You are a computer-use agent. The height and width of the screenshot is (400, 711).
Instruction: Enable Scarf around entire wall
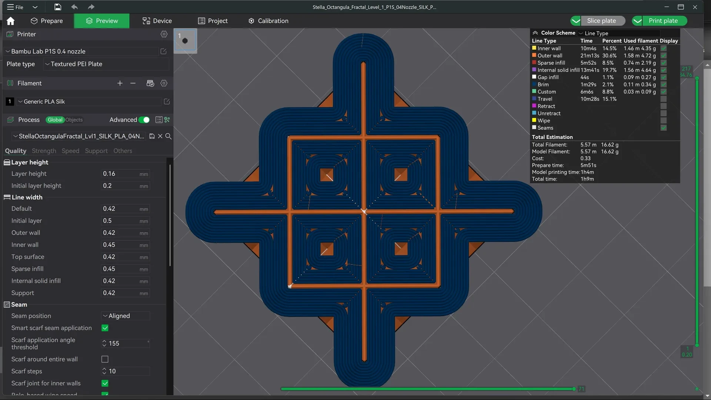[105, 359]
